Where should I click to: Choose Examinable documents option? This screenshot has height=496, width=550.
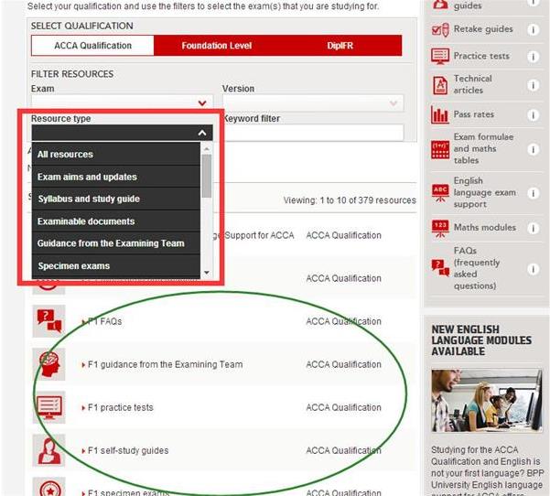coord(115,221)
